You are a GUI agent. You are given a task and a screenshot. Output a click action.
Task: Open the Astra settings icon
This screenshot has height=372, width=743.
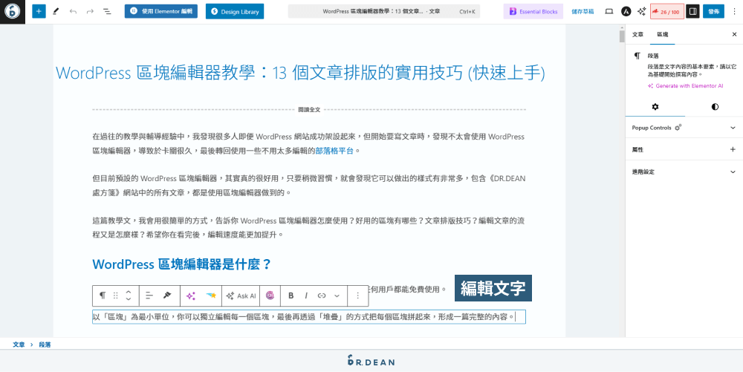click(626, 11)
